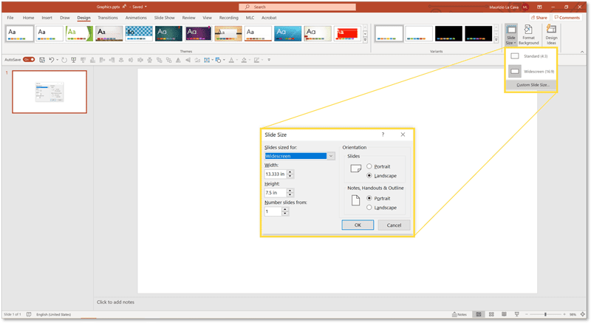Screen dimensions: 591x323
Task: Decrease Height with the down stepper arrow
Action: (x=290, y=194)
